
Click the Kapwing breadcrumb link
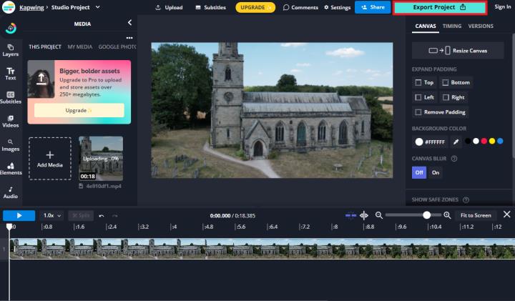point(31,7)
